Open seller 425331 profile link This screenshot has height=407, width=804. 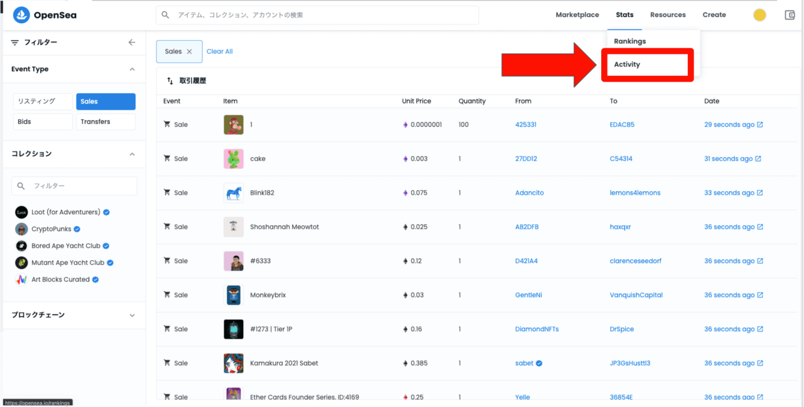526,124
